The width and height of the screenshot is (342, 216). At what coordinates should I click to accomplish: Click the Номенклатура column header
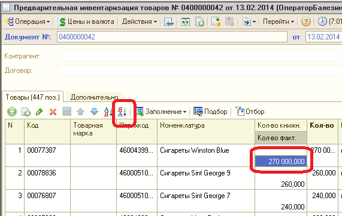point(206,131)
